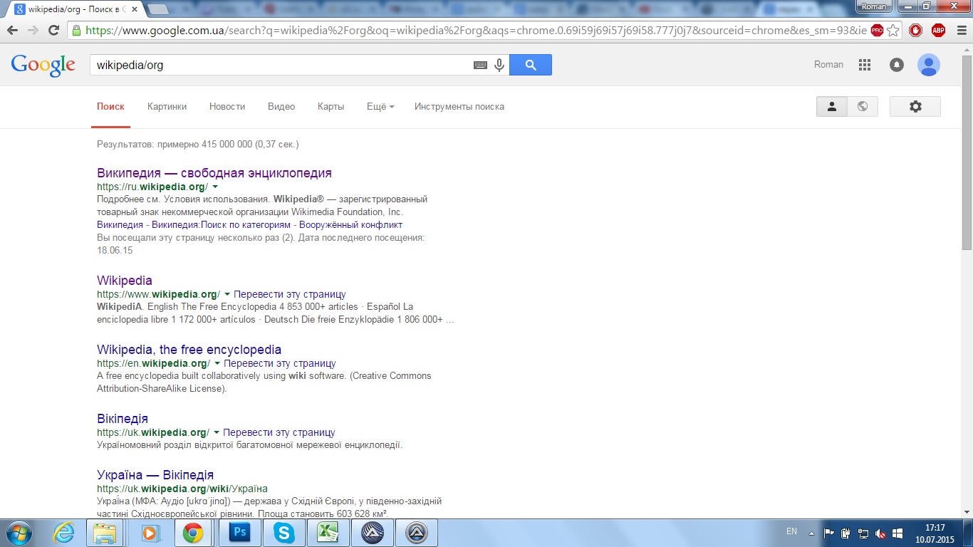The height and width of the screenshot is (547, 973).
Task: Open Google notifications bell
Action: click(x=897, y=65)
